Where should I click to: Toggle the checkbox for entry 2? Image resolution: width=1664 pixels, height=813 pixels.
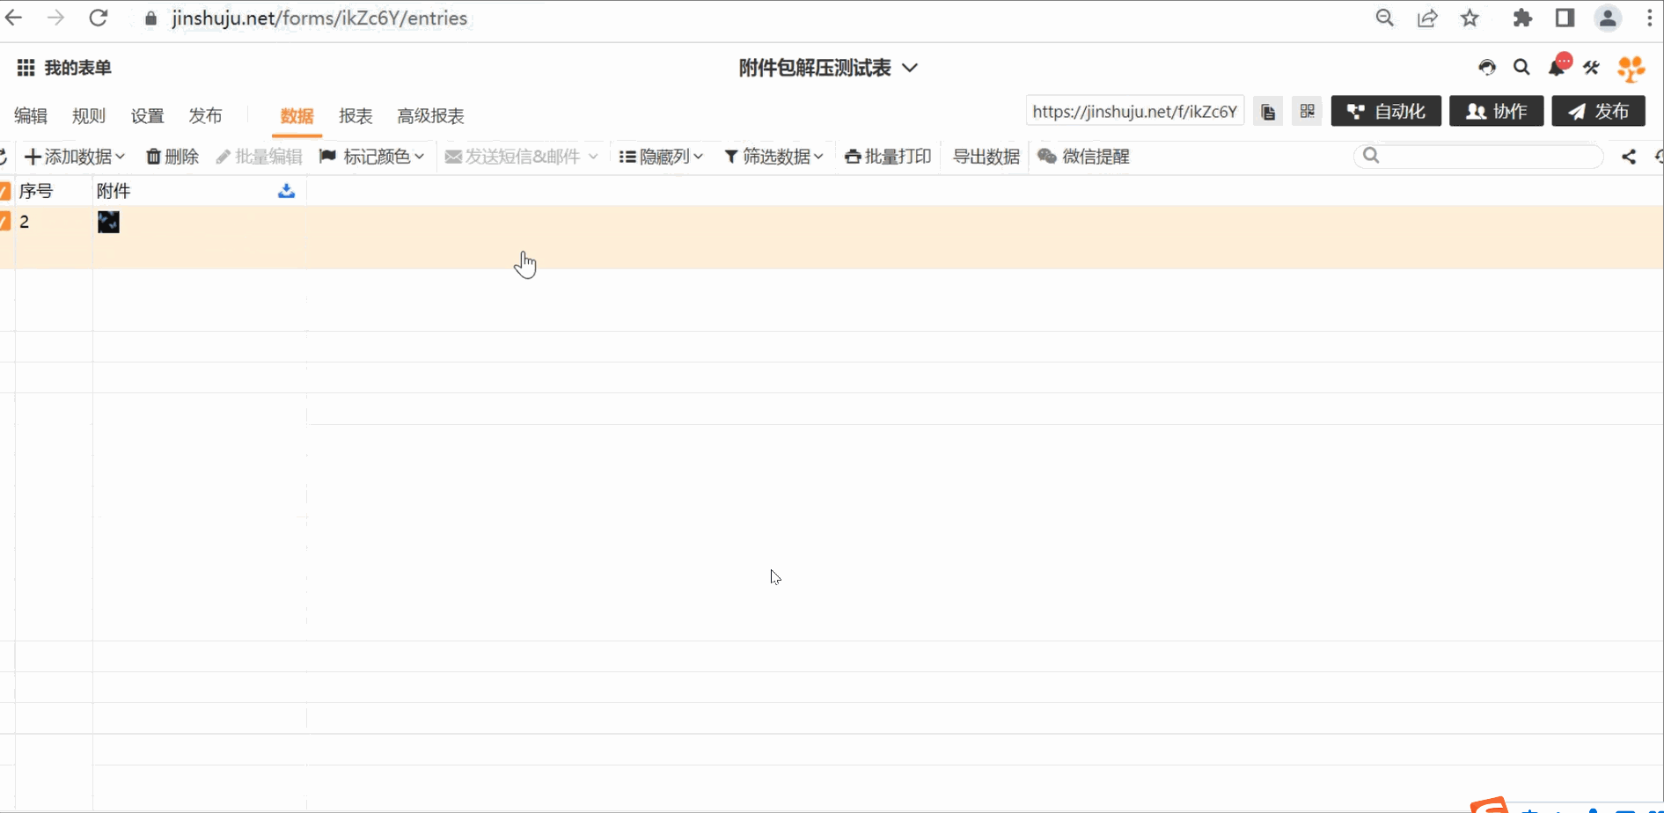(x=5, y=222)
